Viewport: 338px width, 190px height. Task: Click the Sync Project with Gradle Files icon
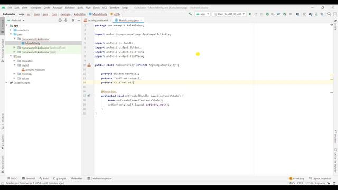click(x=311, y=14)
